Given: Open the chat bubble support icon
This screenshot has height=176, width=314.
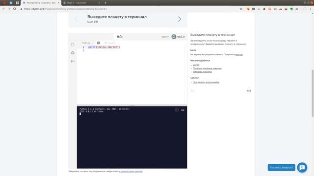Looking at the screenshot, I should [302, 167].
